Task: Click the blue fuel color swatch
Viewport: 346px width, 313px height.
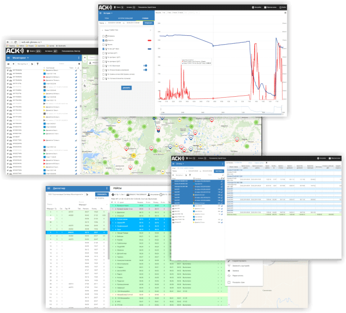Action: coord(149,49)
